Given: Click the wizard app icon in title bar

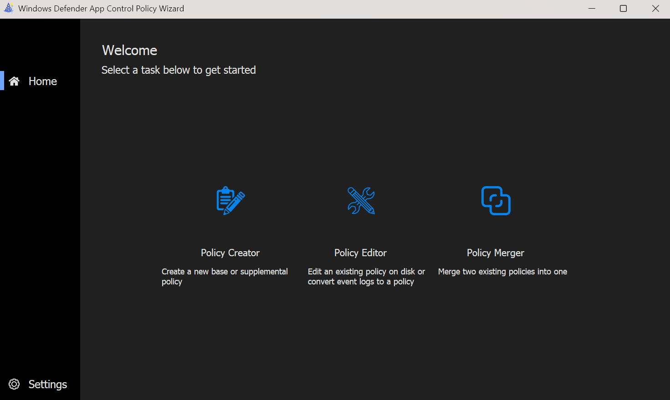Looking at the screenshot, I should pos(9,8).
